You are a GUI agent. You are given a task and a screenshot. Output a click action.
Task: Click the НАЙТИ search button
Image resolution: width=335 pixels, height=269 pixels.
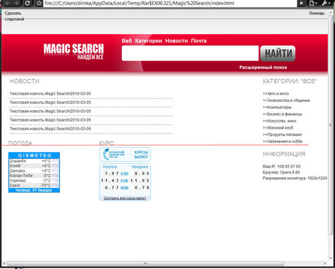click(x=278, y=54)
